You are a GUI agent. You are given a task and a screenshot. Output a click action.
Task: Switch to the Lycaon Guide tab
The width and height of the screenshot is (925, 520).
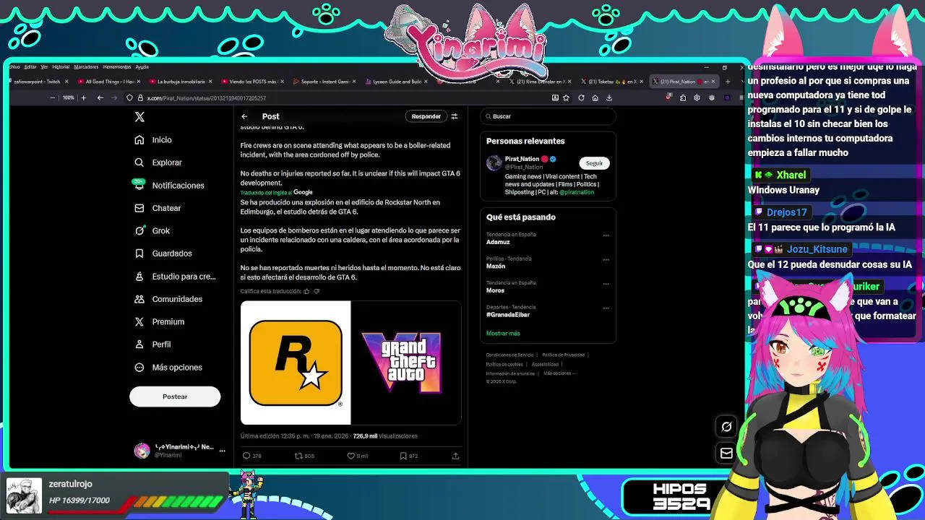tap(396, 82)
